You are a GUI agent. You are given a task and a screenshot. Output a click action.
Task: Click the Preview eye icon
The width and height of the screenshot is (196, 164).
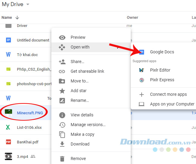(62, 37)
